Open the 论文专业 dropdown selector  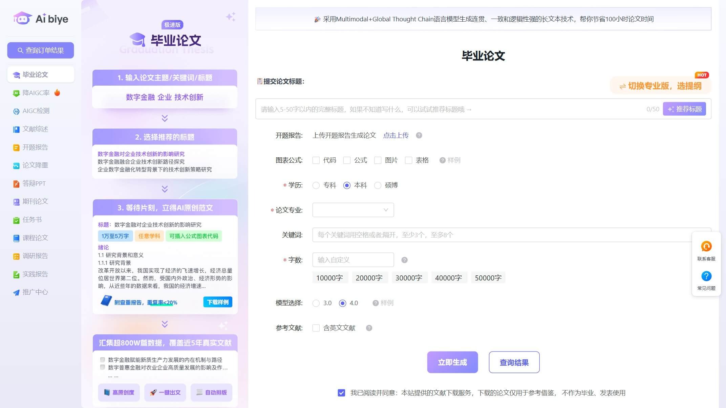click(x=353, y=210)
